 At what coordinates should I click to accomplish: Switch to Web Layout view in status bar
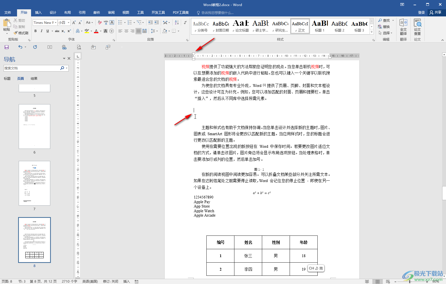click(388, 282)
